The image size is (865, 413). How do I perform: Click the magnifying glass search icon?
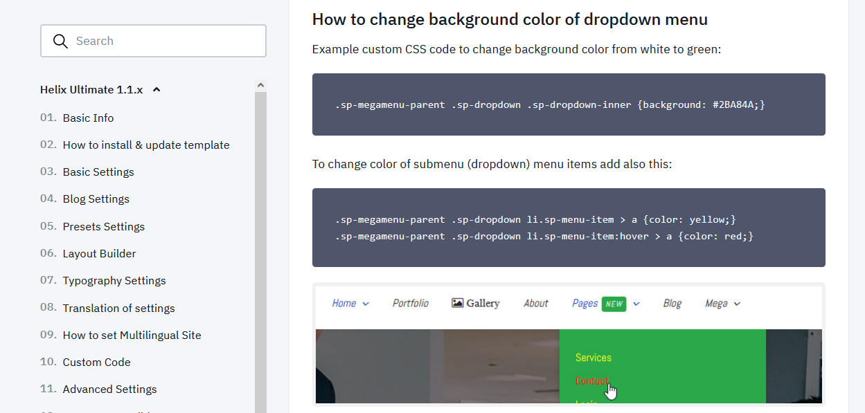point(61,41)
